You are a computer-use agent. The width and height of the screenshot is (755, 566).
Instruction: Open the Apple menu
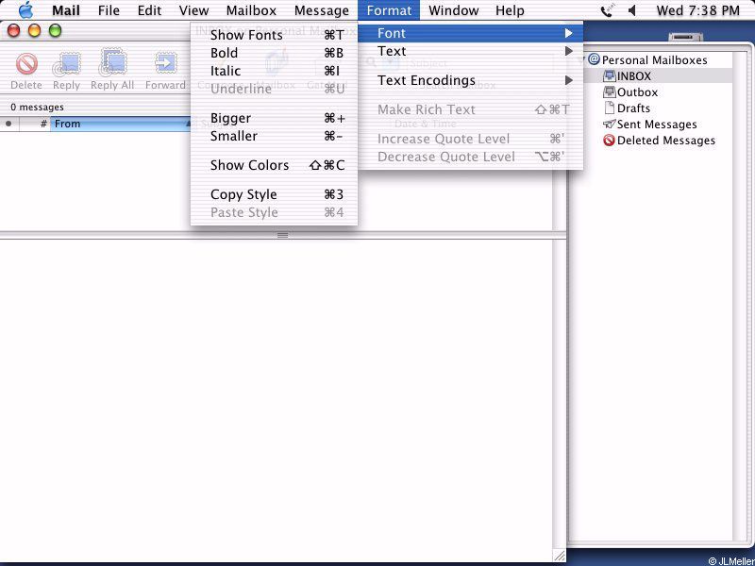click(25, 10)
